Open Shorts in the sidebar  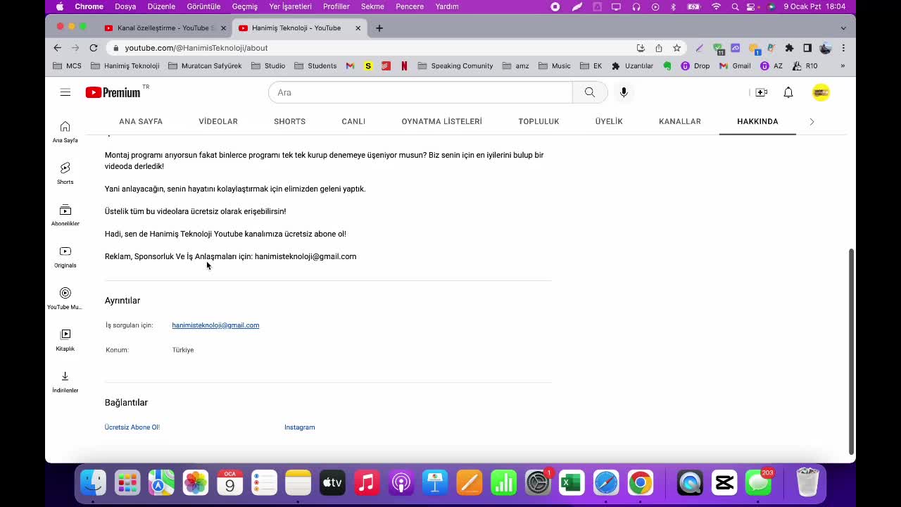coord(65,173)
